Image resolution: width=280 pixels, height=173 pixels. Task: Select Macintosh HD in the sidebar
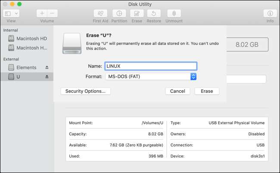coord(28,38)
